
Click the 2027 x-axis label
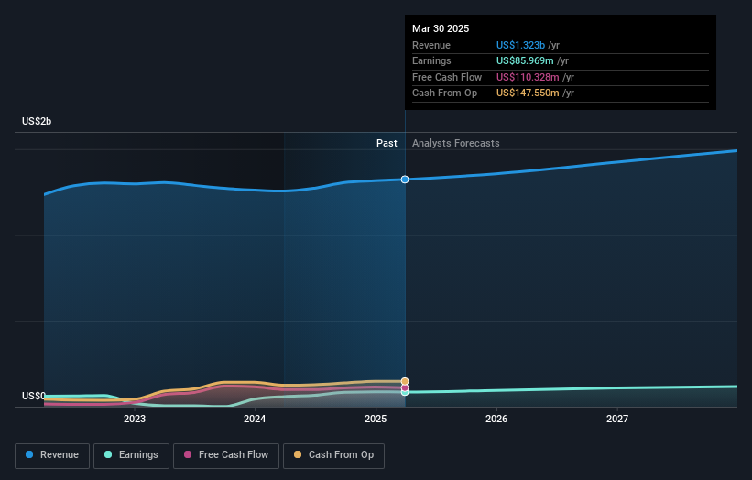point(617,419)
